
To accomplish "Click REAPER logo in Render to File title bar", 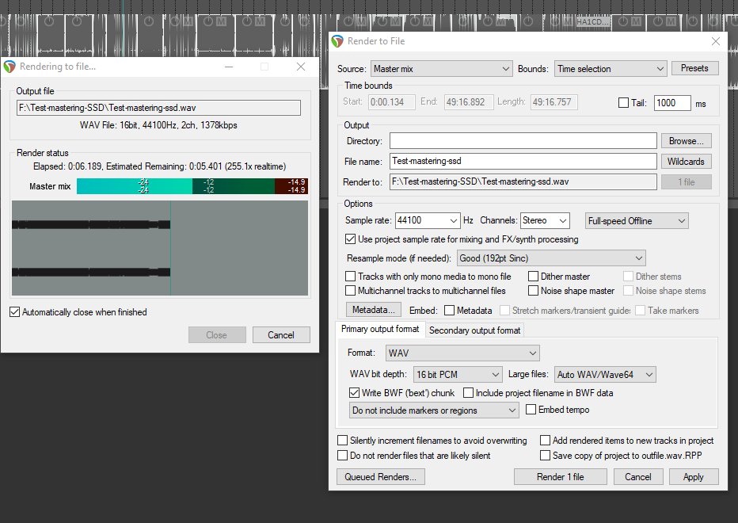I will pyautogui.click(x=338, y=41).
